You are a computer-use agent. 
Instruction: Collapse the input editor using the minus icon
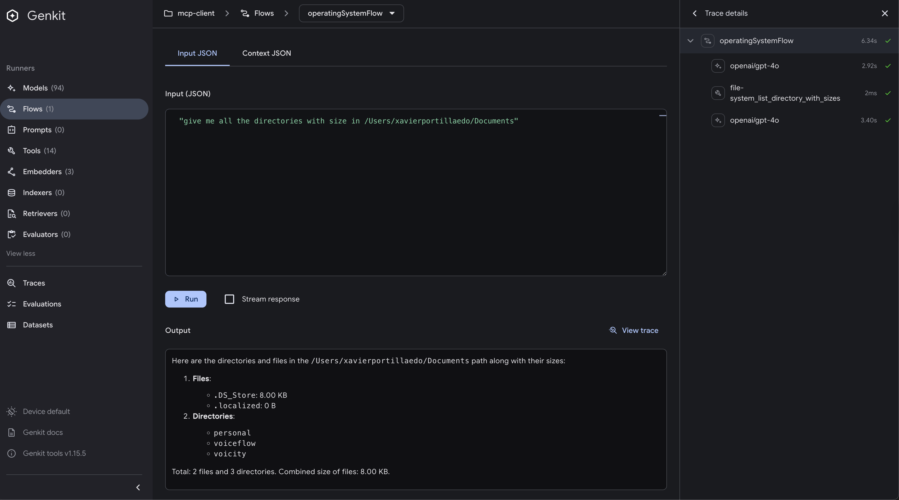click(662, 116)
